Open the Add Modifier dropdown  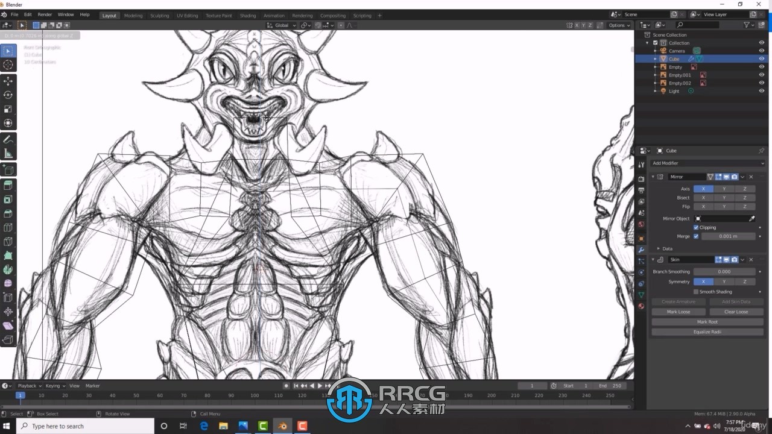708,163
